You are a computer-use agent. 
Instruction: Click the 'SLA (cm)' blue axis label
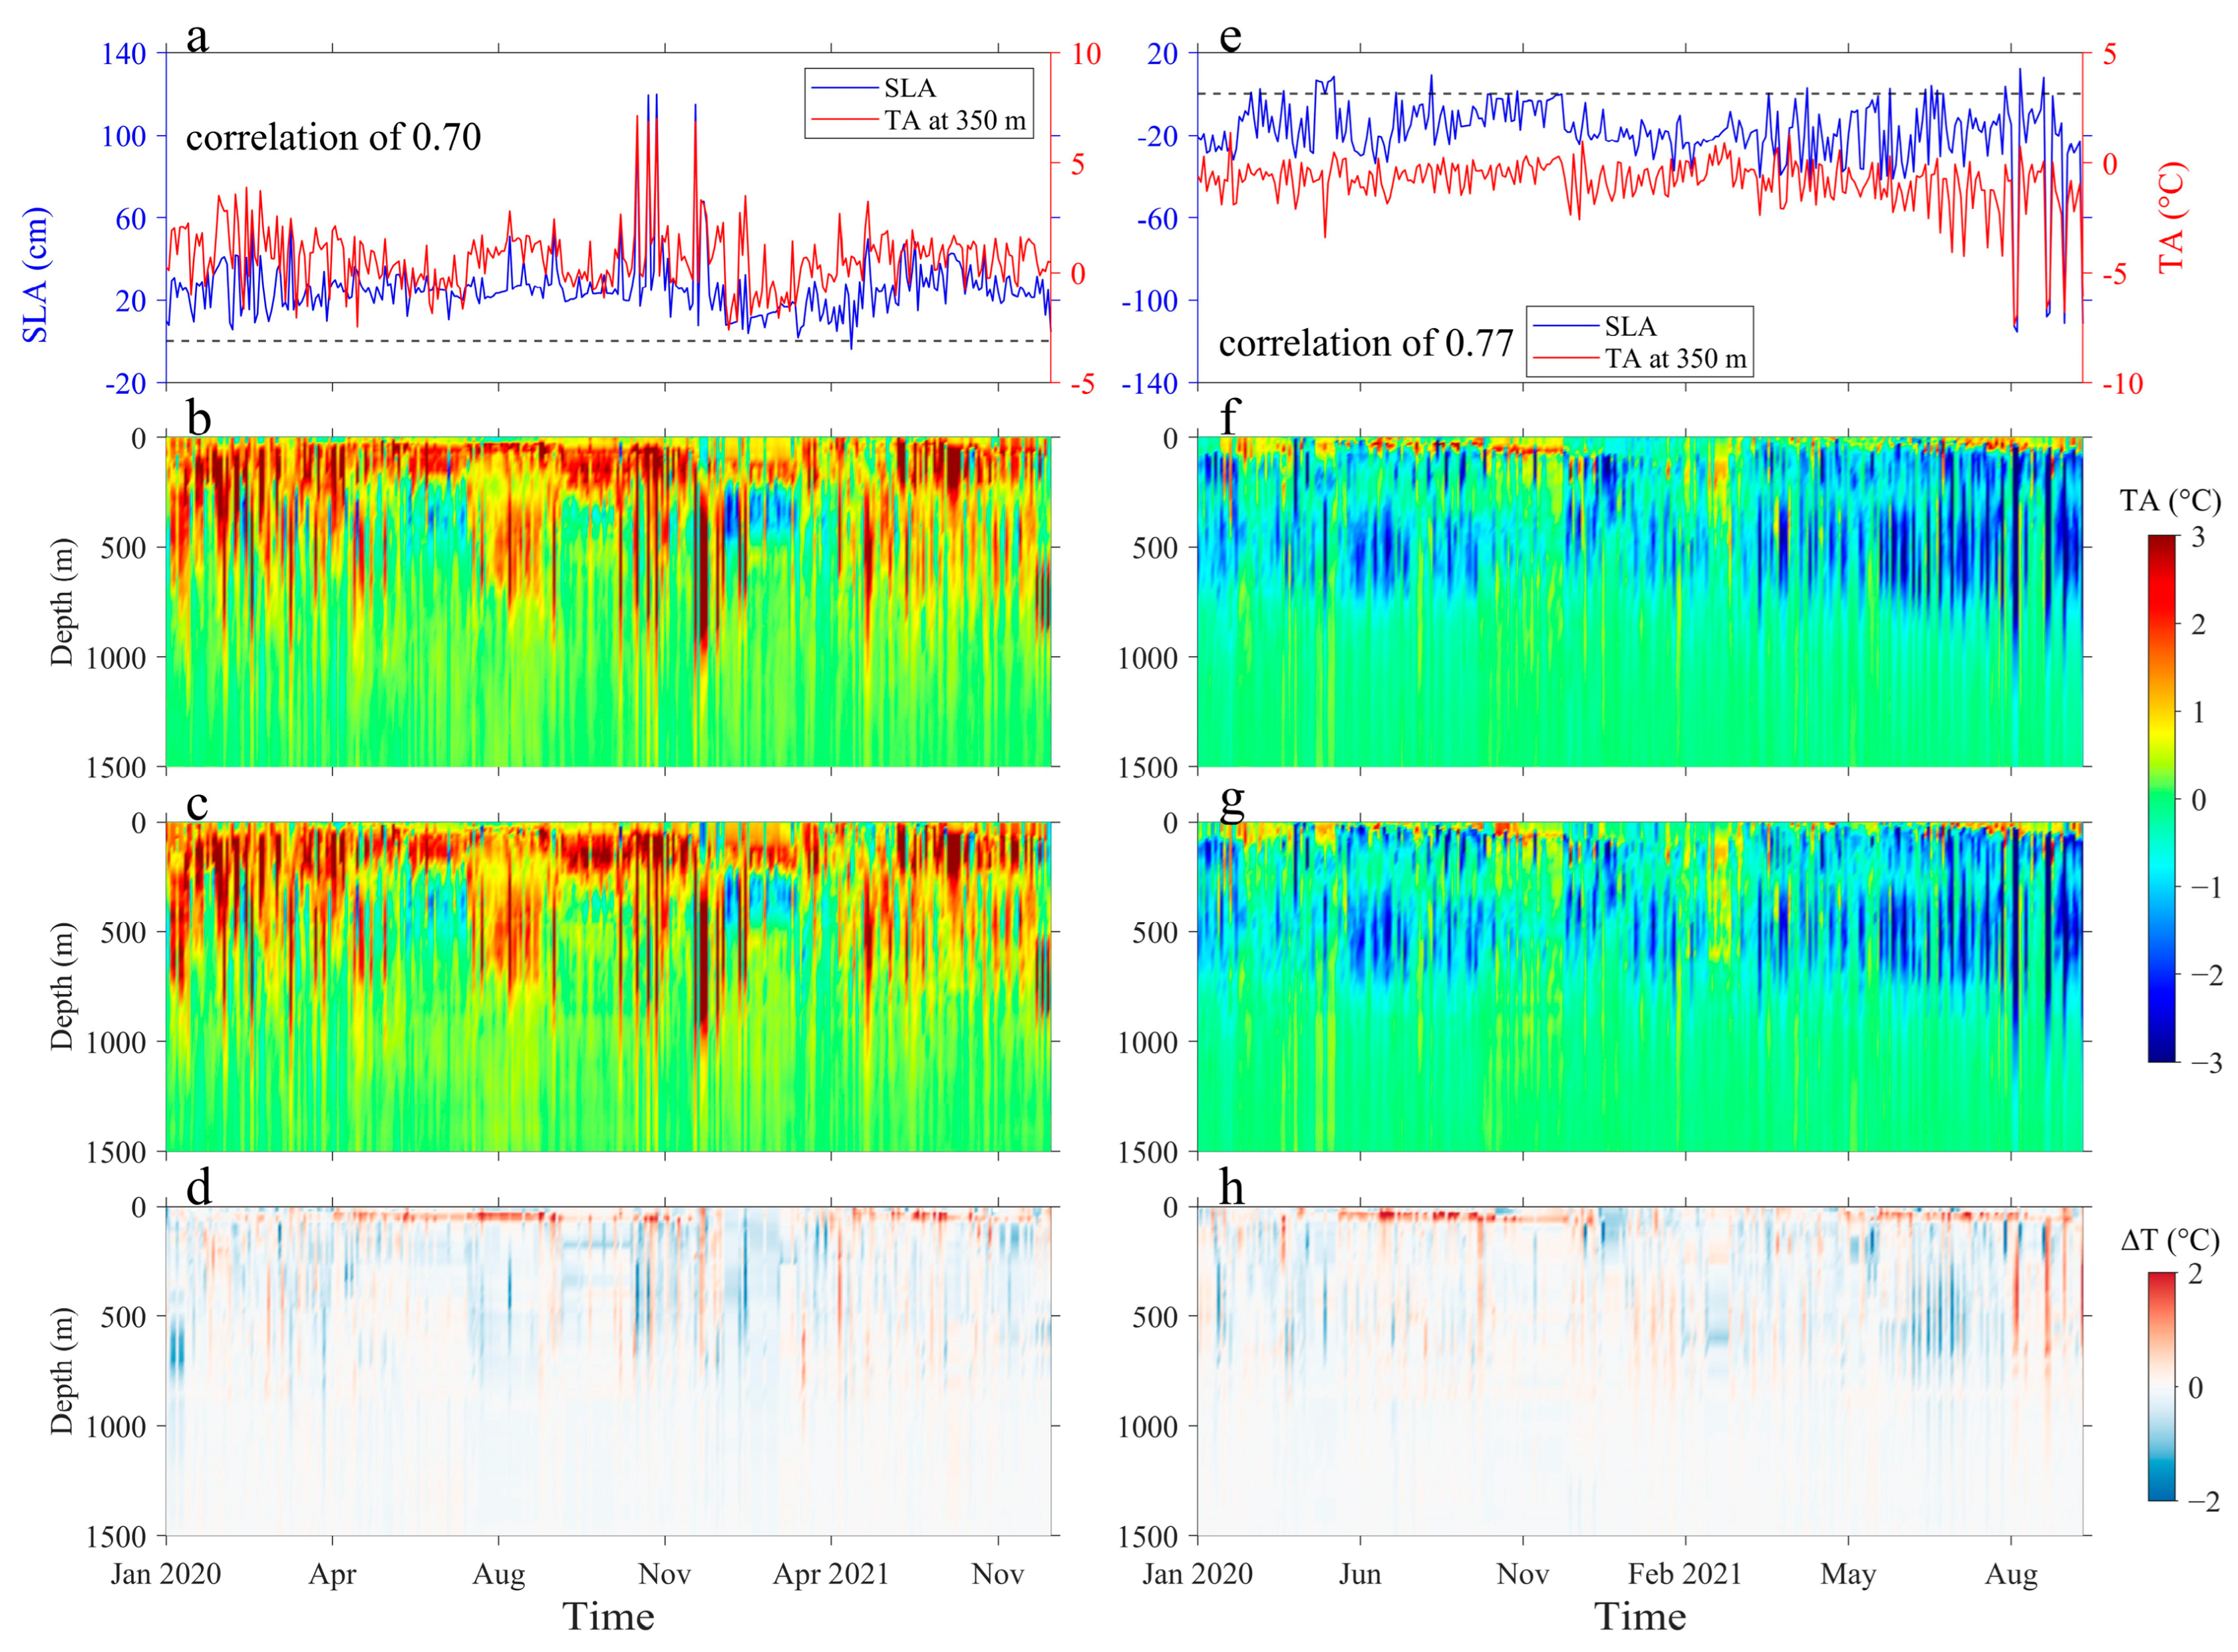point(36,275)
